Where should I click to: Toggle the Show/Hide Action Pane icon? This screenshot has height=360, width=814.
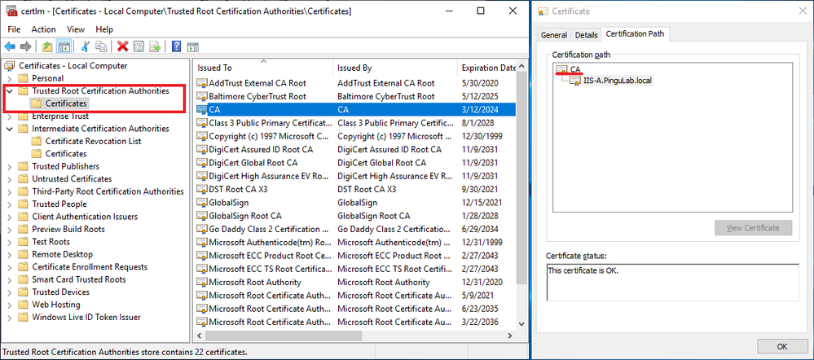coord(193,47)
